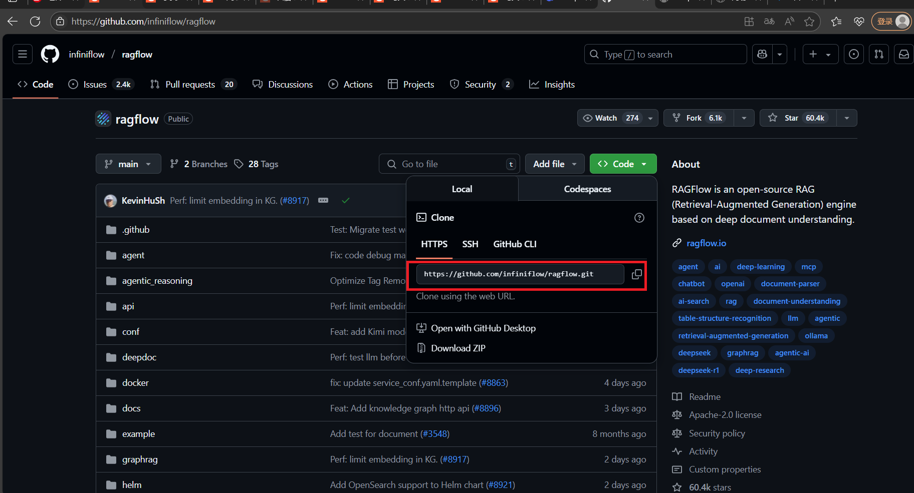This screenshot has height=493, width=914.
Task: Open the Fork options dropdown arrow
Action: 744,118
